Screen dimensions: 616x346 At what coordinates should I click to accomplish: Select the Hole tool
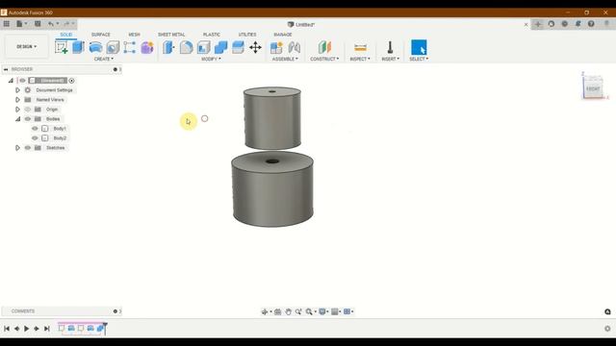tap(113, 47)
